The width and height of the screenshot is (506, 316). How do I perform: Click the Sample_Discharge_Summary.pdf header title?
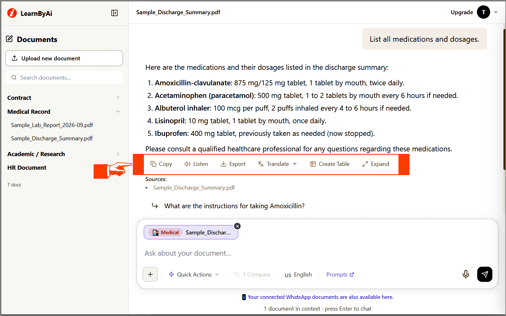pos(178,12)
